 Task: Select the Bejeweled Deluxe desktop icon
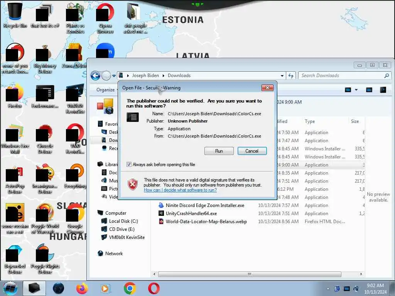(15, 259)
